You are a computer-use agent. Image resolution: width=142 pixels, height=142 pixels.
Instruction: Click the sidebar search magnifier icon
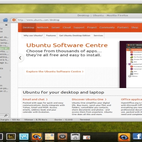tap(6, 115)
